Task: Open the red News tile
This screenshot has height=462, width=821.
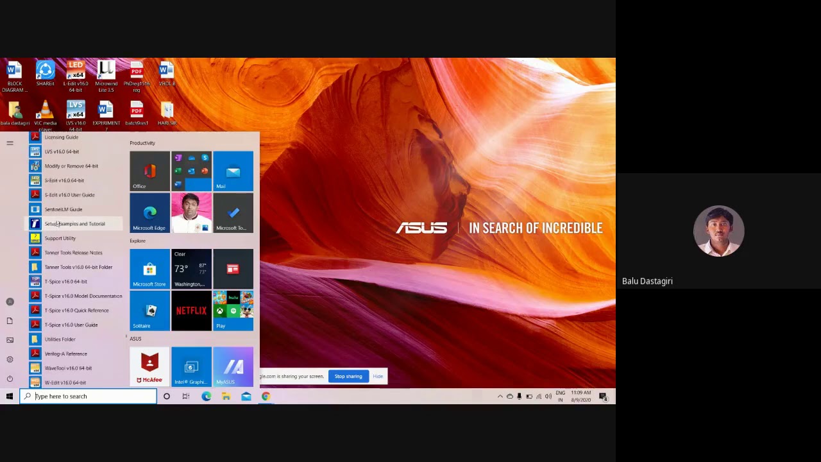Action: 233,269
